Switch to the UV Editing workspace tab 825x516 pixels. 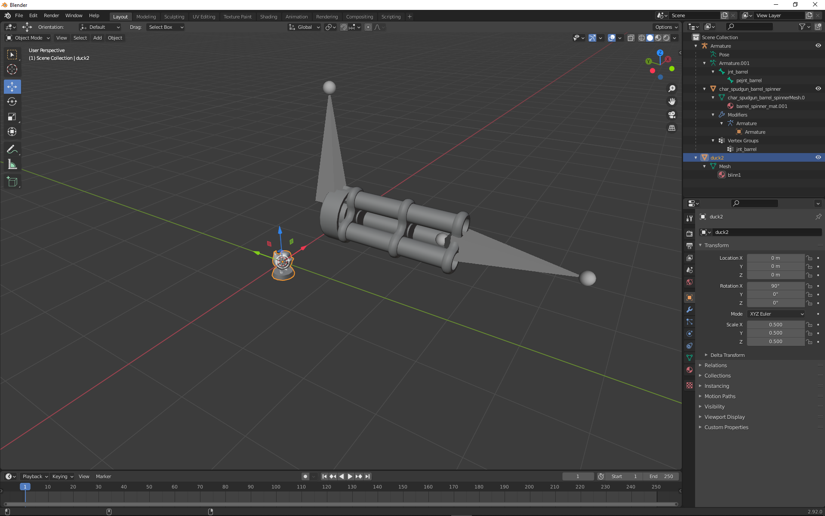[204, 17]
